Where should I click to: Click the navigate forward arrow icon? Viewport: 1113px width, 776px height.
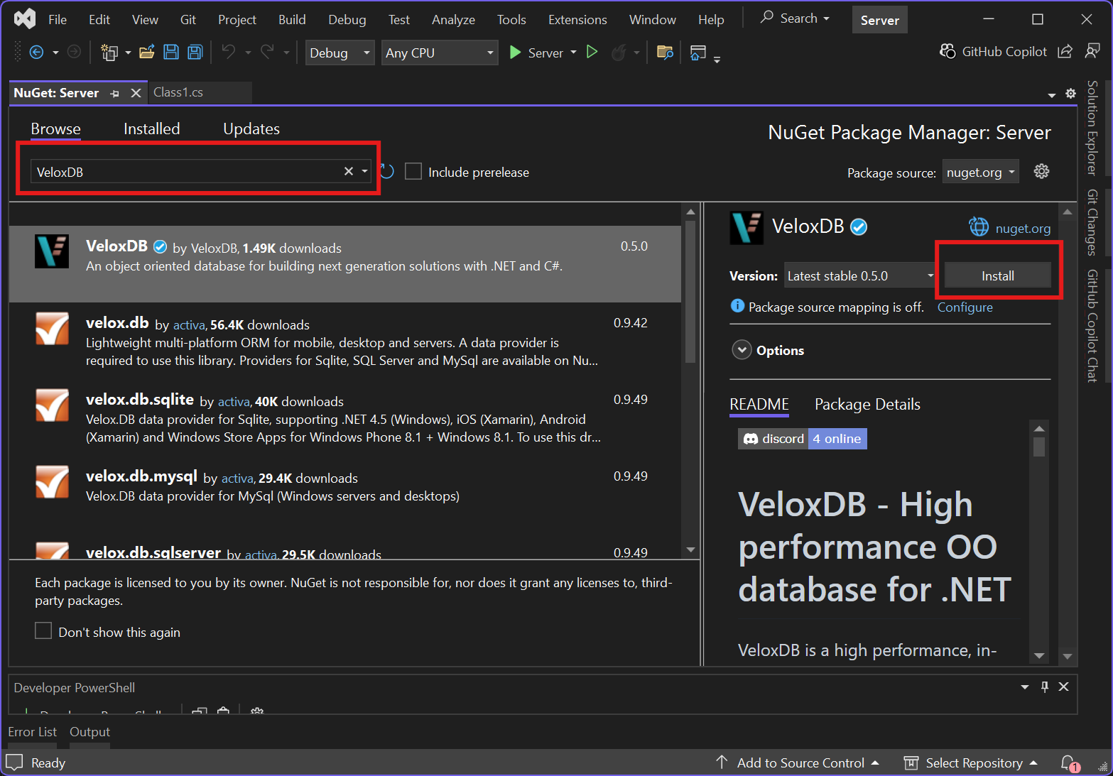pyautogui.click(x=74, y=52)
